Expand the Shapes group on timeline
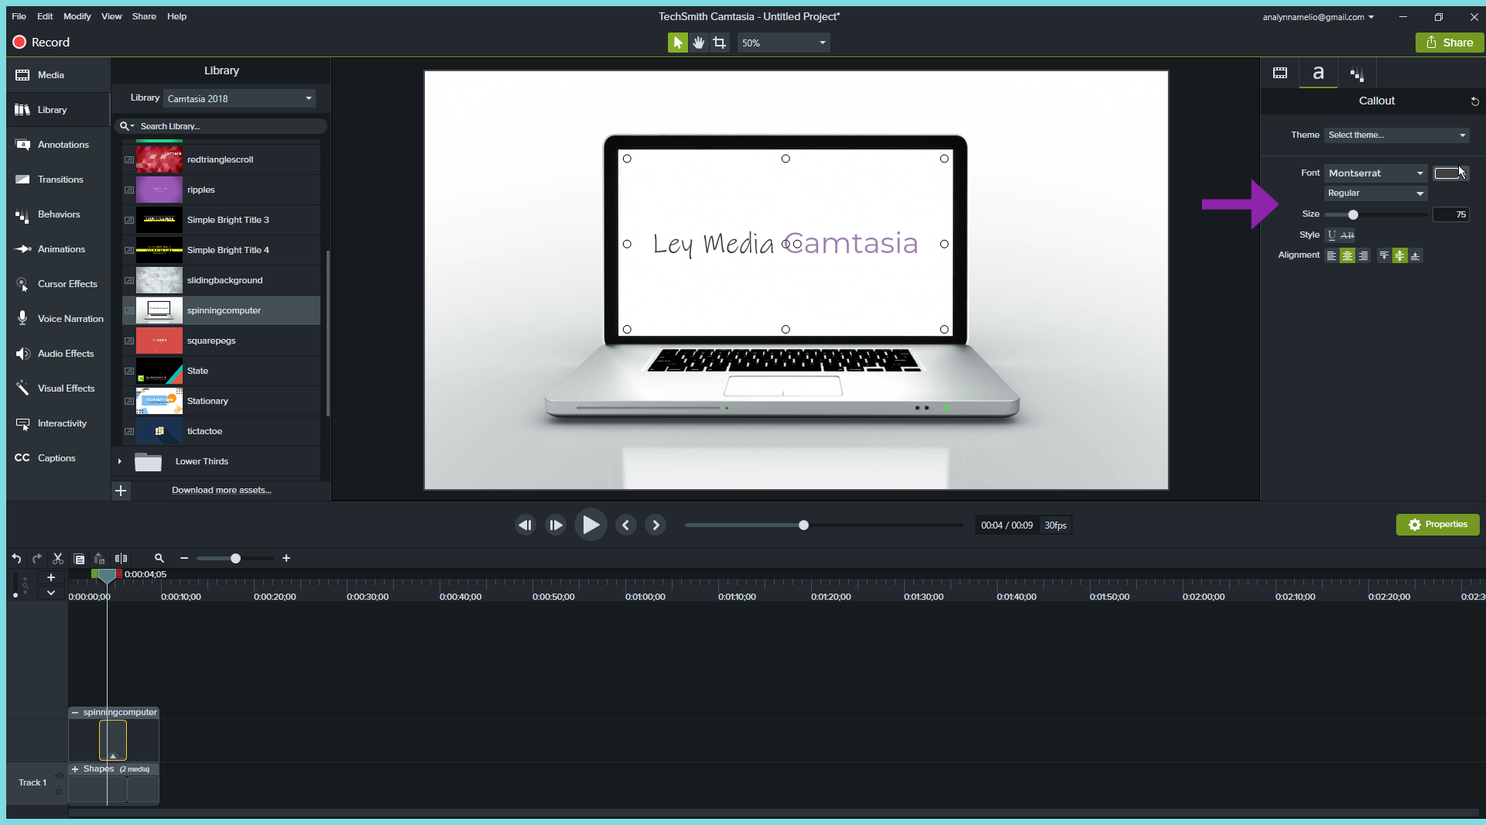This screenshot has height=825, width=1486. 75,769
